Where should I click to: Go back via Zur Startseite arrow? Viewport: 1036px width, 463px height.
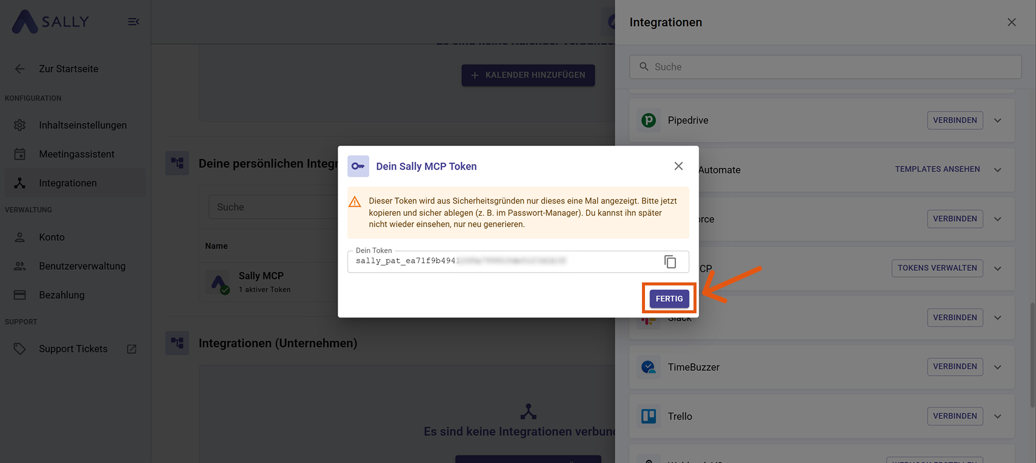(20, 69)
